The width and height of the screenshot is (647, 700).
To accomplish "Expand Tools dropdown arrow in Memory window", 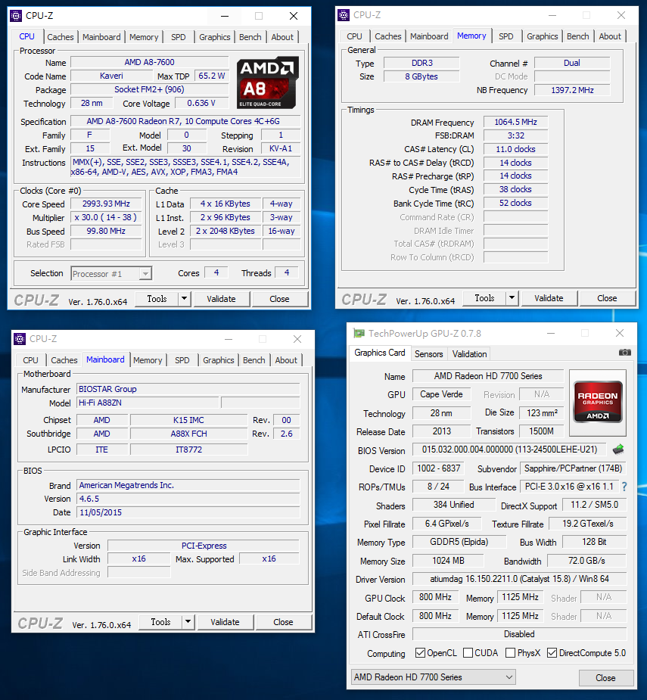I will 512,297.
